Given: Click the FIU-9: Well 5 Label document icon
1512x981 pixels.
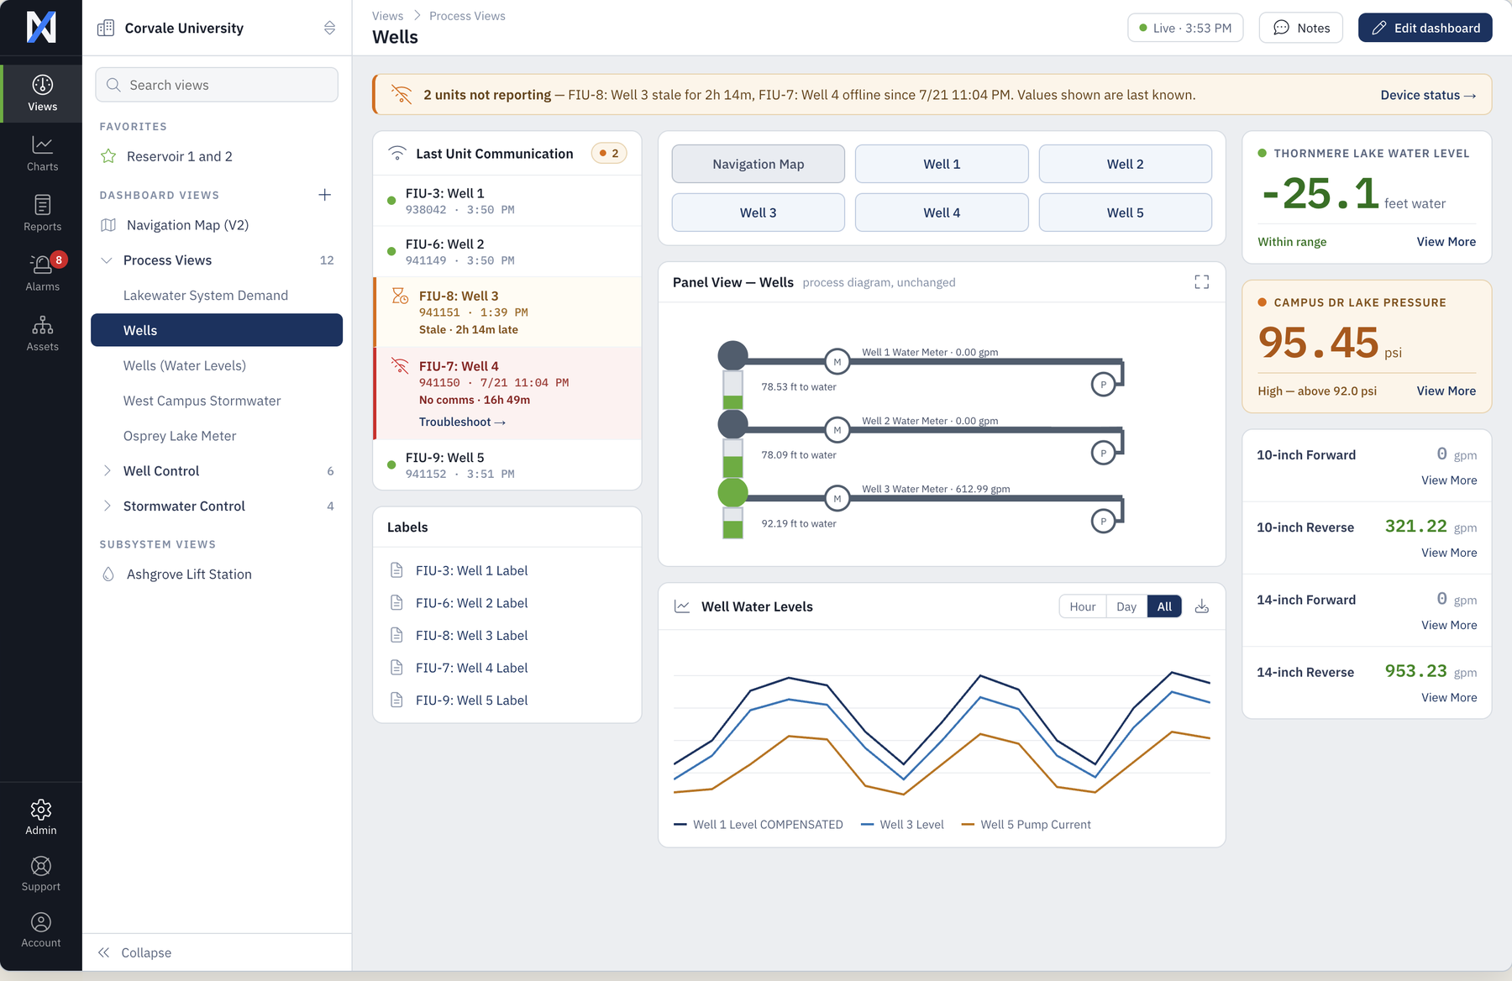Looking at the screenshot, I should (x=396, y=700).
